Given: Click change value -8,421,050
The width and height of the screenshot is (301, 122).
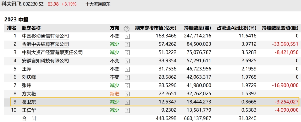Looking at the screenshot, I should pos(287,52).
